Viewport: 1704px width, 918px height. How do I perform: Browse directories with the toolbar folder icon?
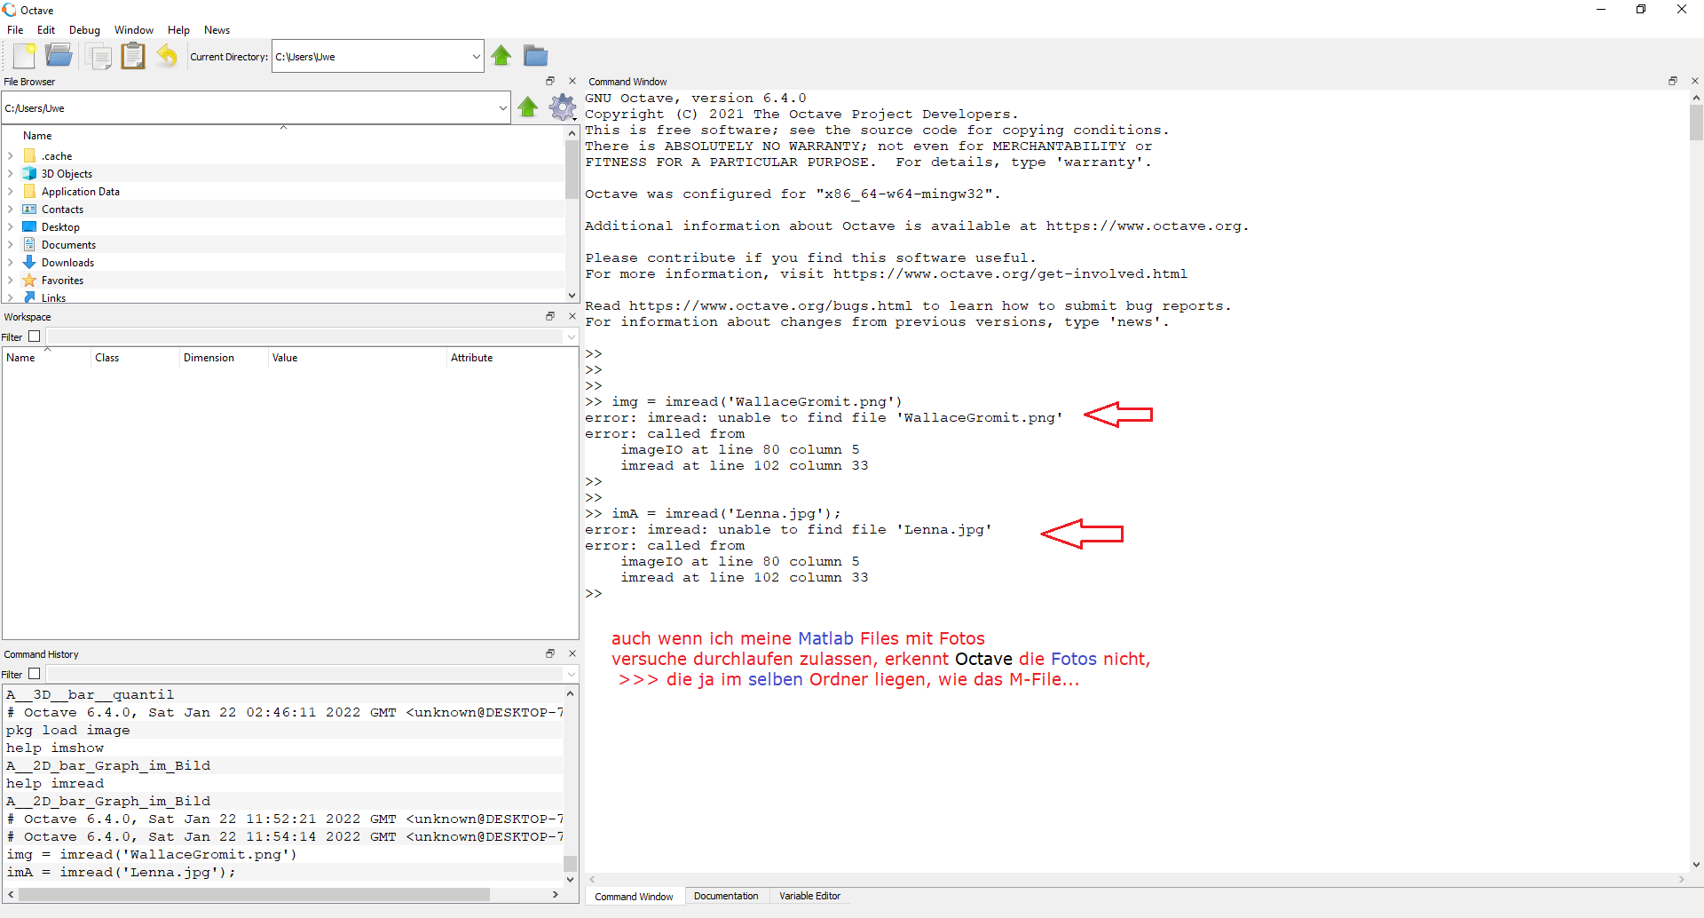point(535,56)
